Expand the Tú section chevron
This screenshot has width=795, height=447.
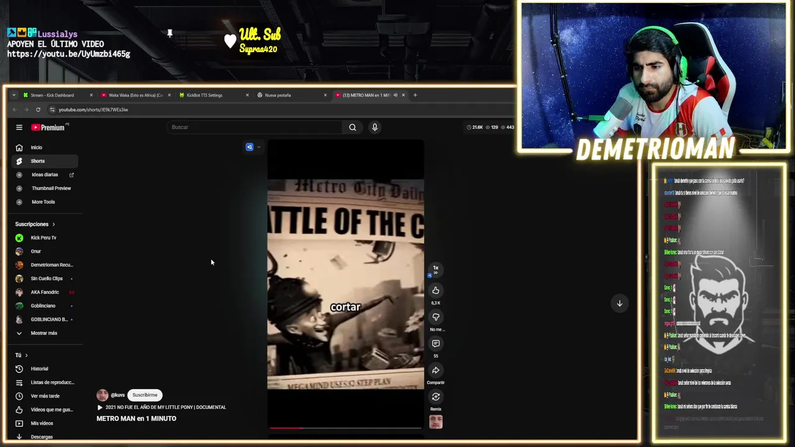coord(26,355)
